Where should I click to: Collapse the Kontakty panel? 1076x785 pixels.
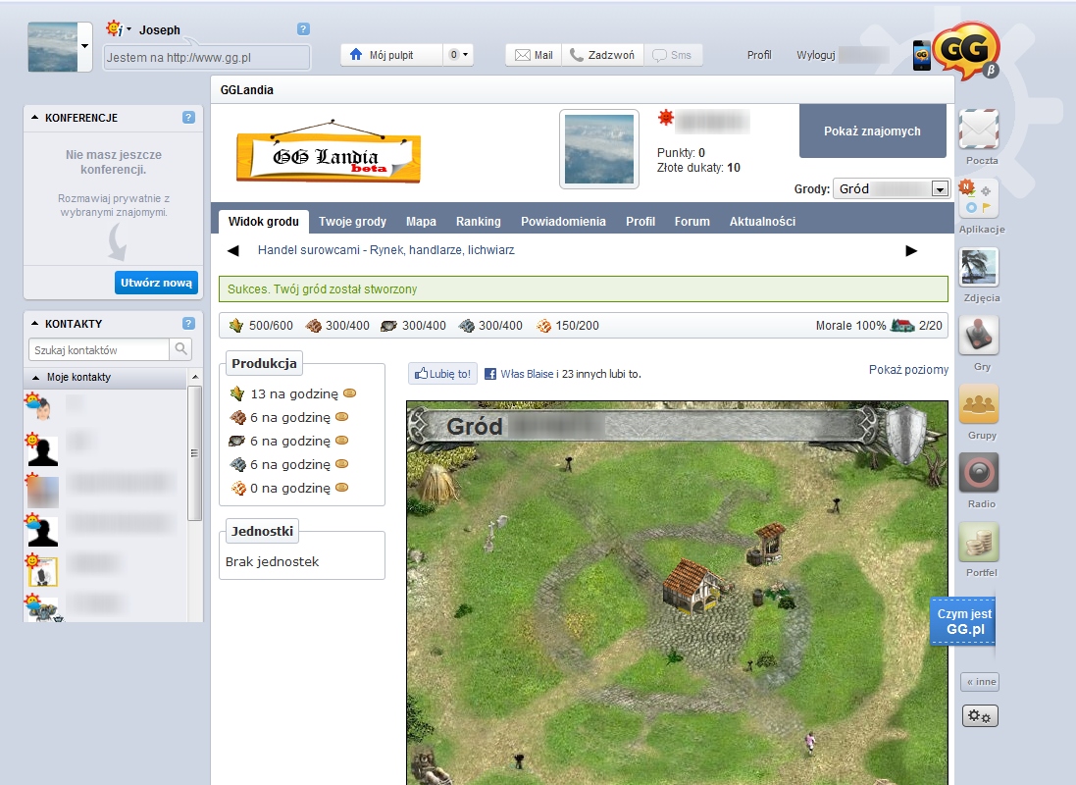[35, 324]
